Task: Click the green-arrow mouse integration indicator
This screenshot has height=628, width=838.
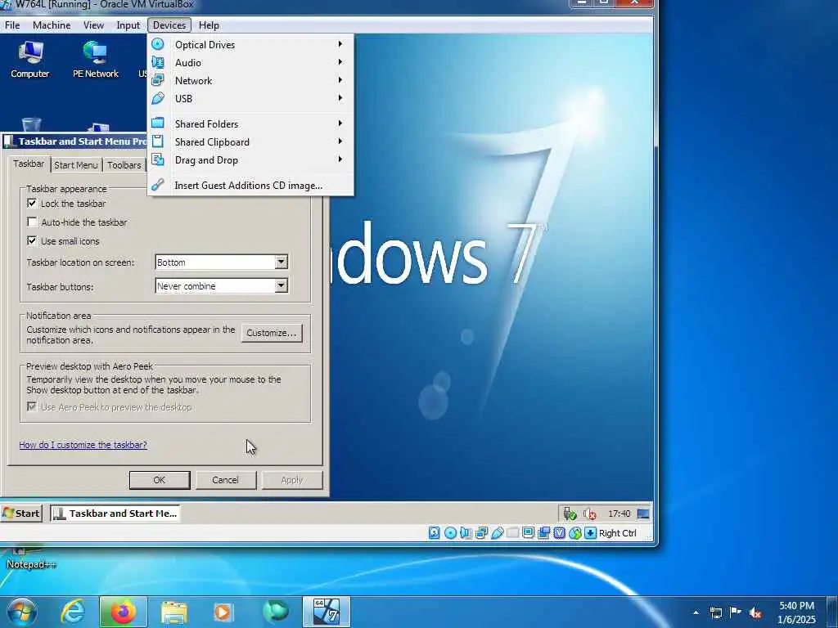Action: click(575, 532)
